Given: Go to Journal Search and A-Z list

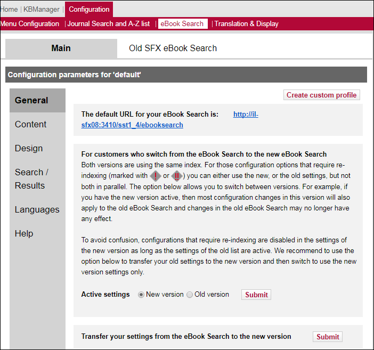Looking at the screenshot, I should [109, 23].
